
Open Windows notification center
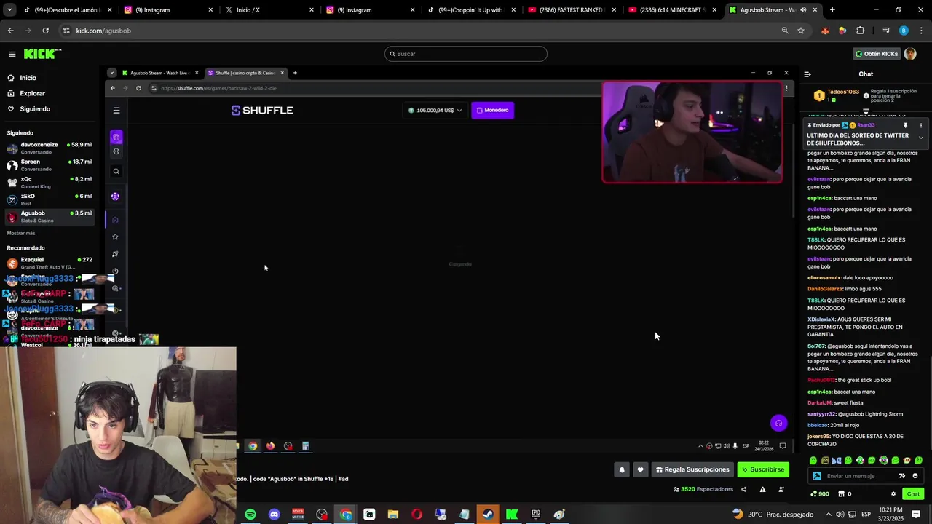click(x=916, y=515)
